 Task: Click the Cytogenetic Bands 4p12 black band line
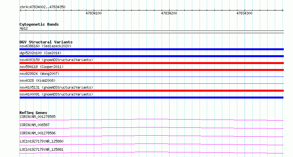pyautogui.click(x=151, y=32)
